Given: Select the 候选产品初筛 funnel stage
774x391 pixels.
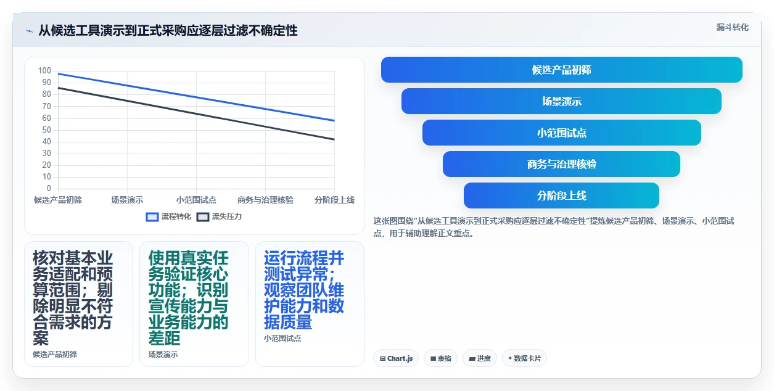Looking at the screenshot, I should tap(562, 70).
